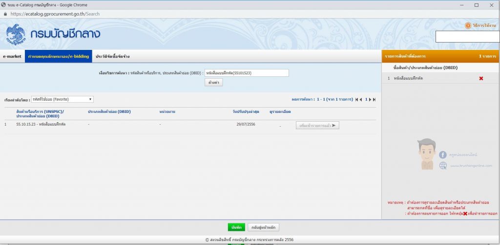Switch to the e-market tab

[12, 56]
